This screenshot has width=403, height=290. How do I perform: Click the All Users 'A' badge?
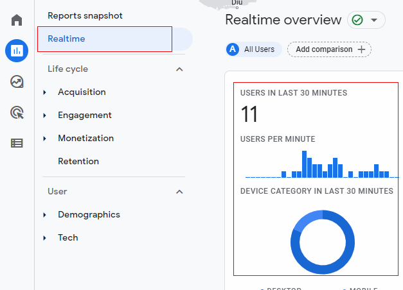pyautogui.click(x=232, y=49)
